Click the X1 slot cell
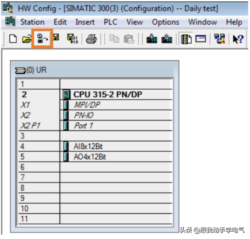 pos(39,105)
